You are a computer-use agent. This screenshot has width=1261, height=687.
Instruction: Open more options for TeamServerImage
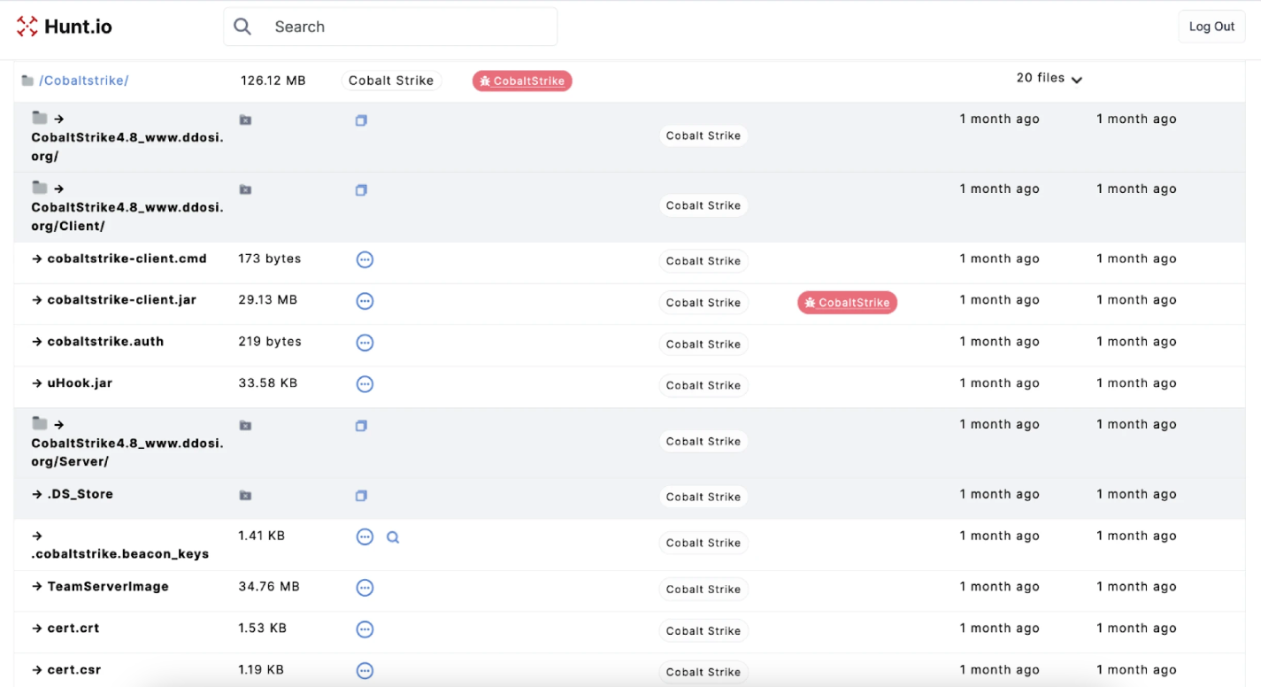365,588
